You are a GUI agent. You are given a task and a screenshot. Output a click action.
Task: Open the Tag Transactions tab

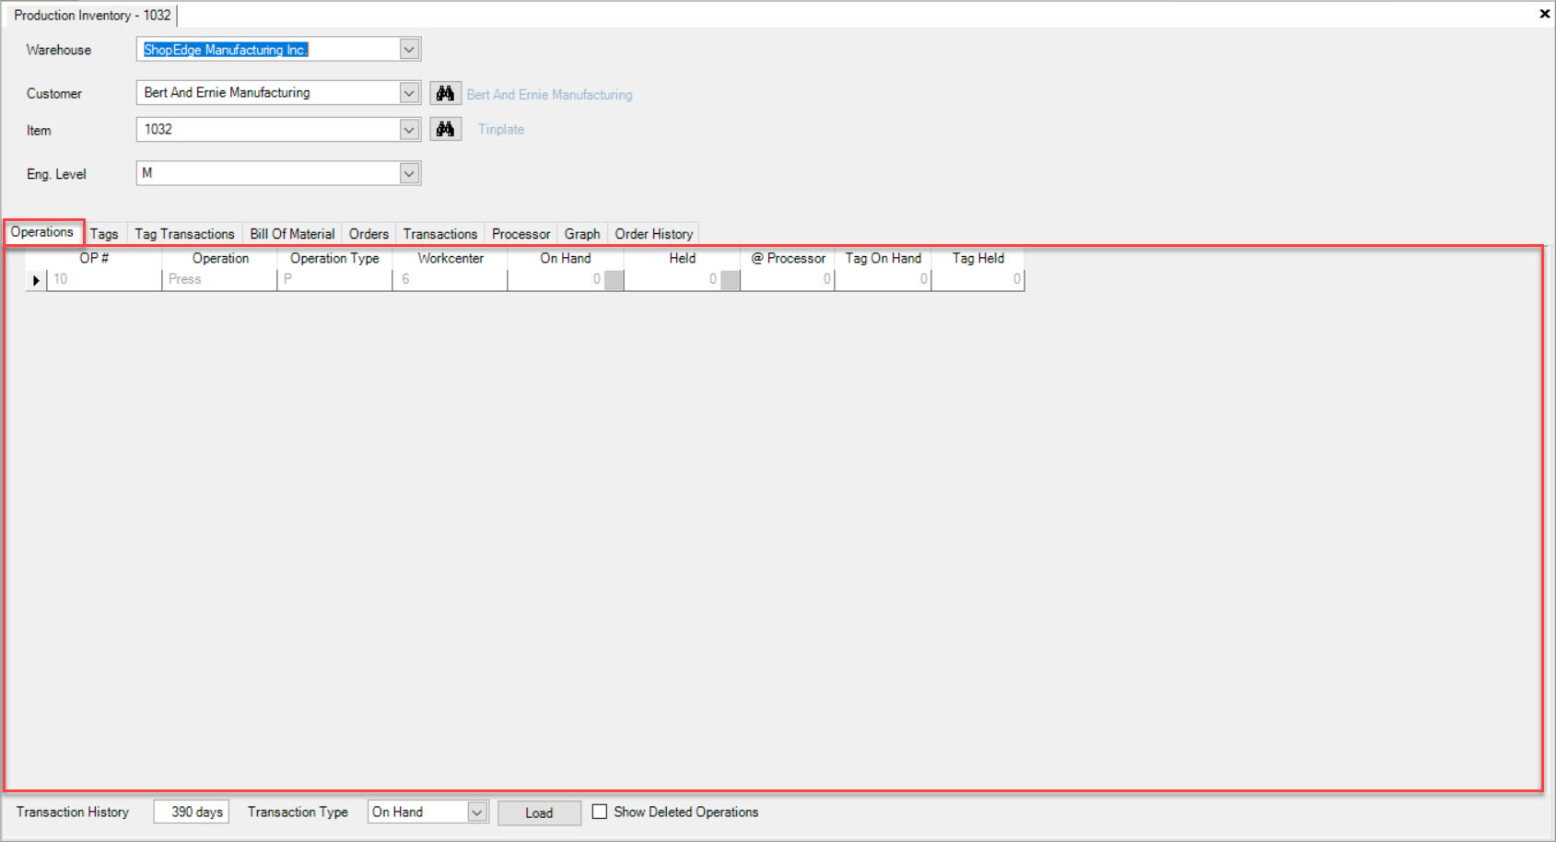pyautogui.click(x=184, y=234)
